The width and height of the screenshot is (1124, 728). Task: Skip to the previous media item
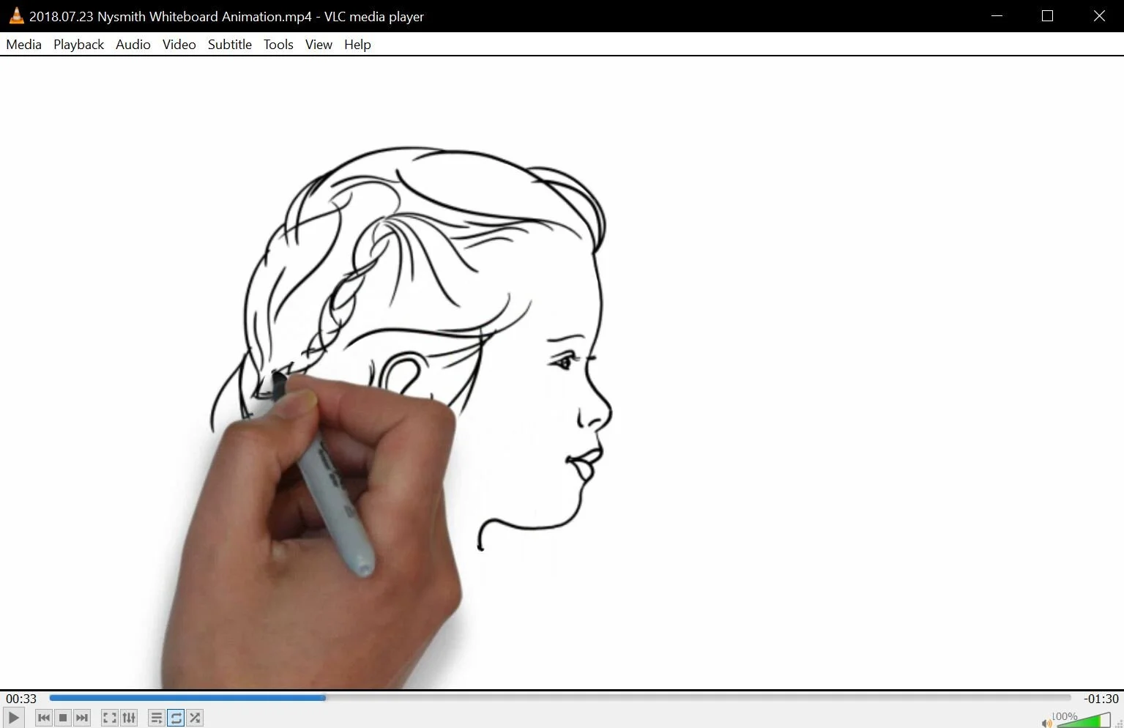pos(44,718)
